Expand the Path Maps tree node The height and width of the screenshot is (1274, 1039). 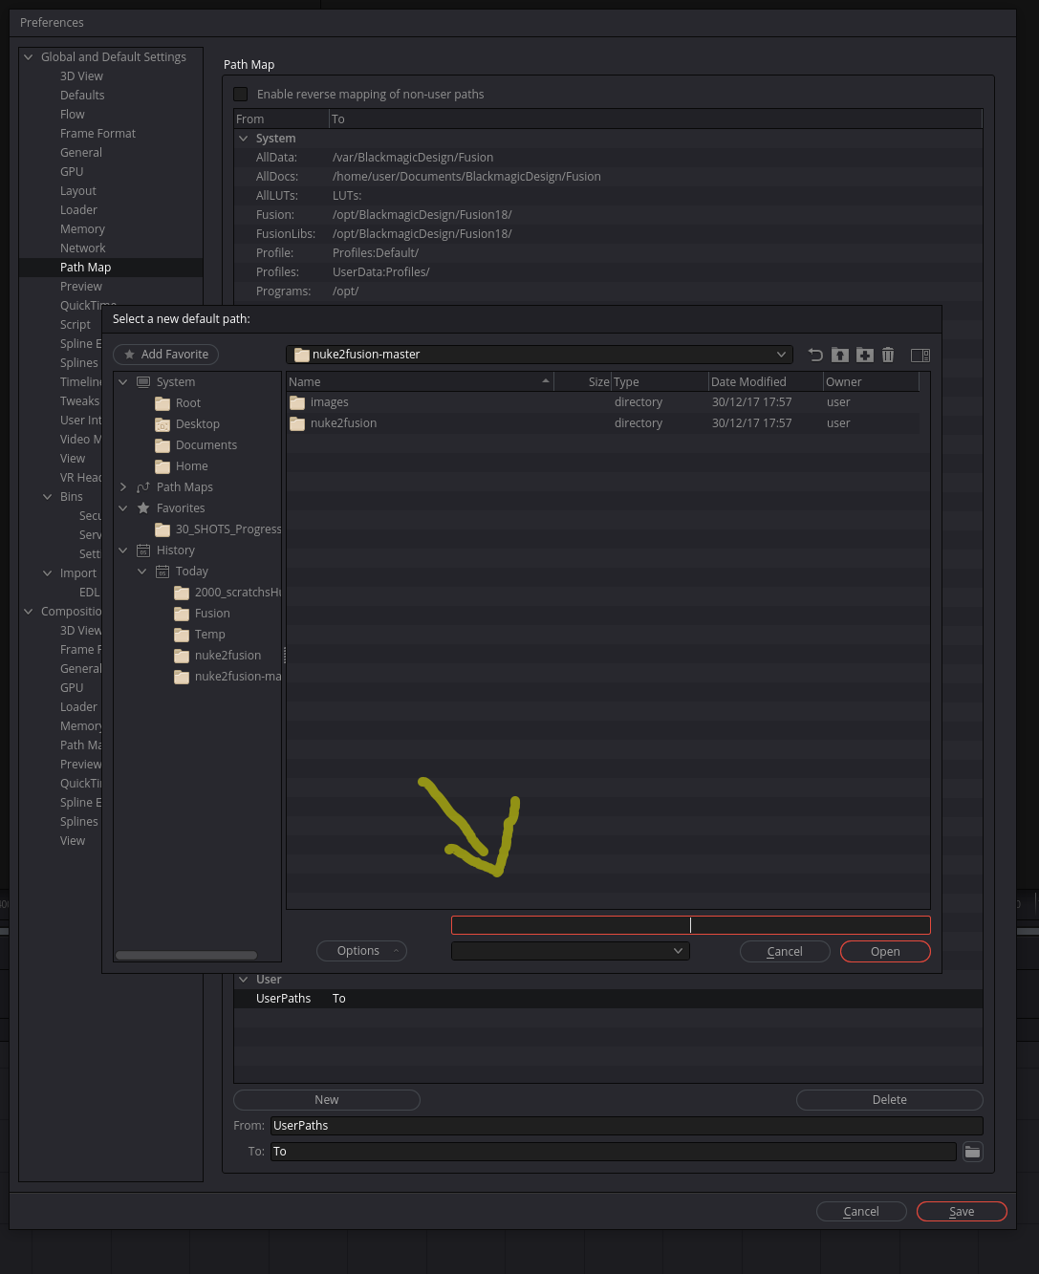click(123, 487)
